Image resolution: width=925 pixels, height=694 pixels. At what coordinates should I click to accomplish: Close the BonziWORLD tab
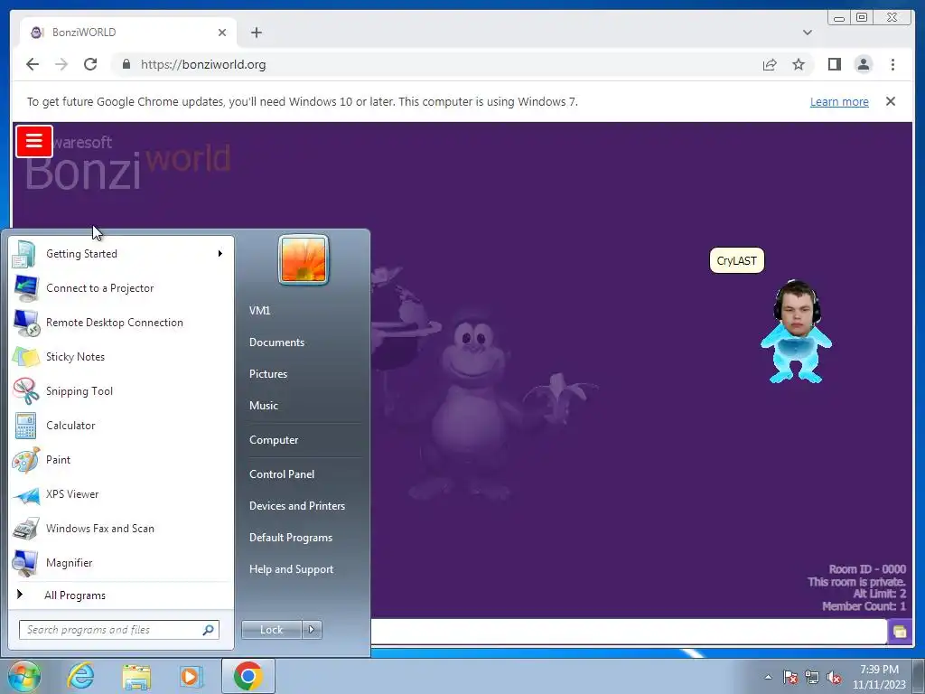tap(222, 33)
